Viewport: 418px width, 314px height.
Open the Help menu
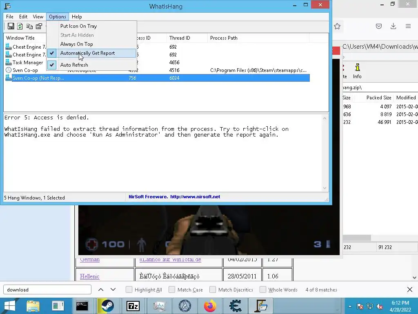77,16
